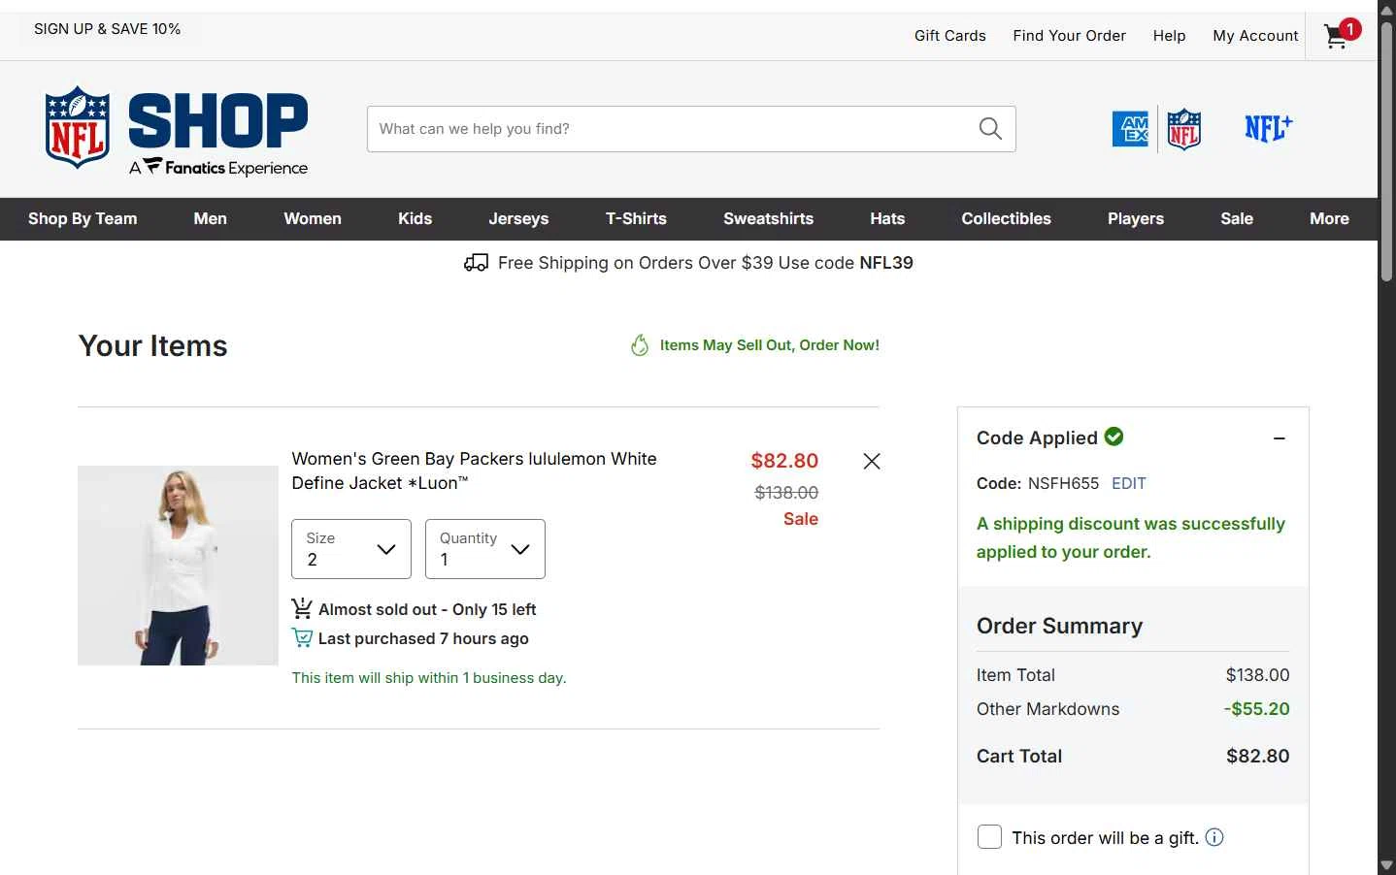1396x875 pixels.
Task: Click the free shipping truck icon
Action: click(476, 263)
